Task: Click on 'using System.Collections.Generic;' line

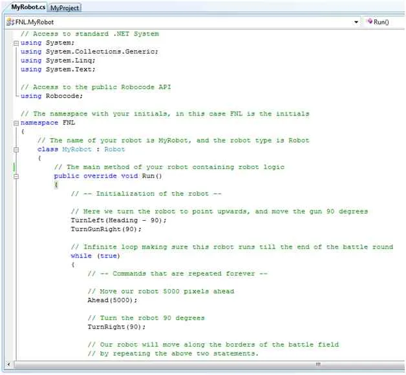Action: pyautogui.click(x=89, y=52)
